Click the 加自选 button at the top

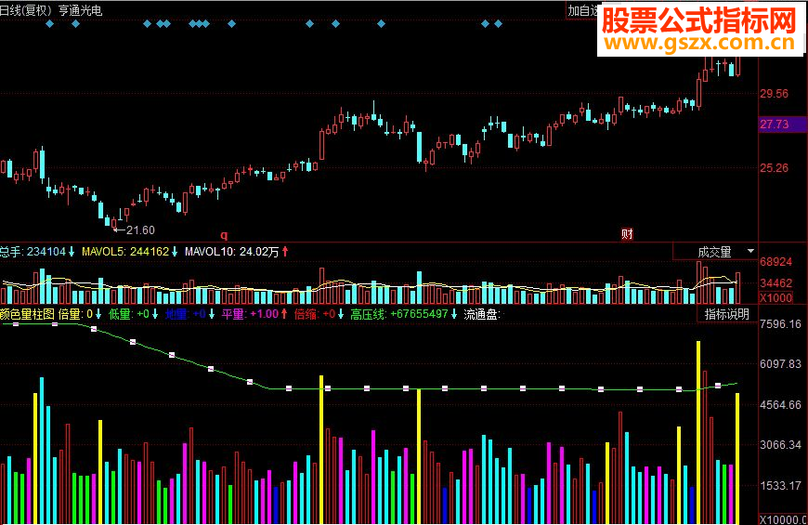pyautogui.click(x=583, y=11)
